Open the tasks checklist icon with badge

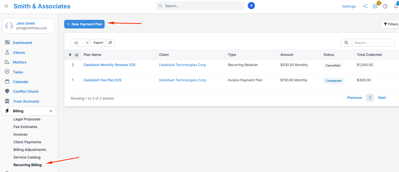pos(375,6)
